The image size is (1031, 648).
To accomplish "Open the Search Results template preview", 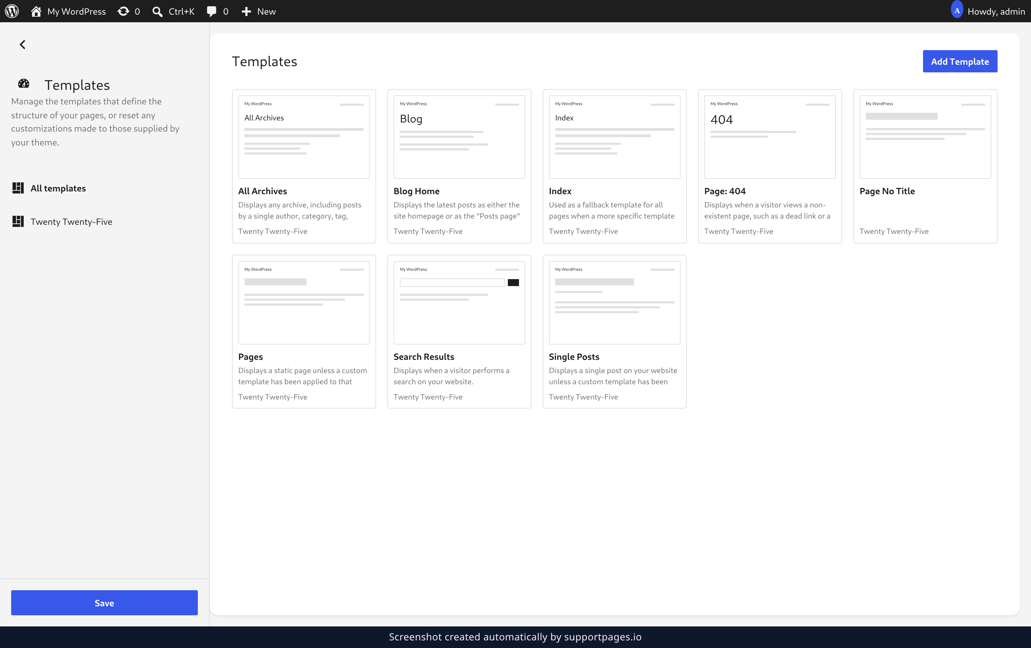I will 459,302.
